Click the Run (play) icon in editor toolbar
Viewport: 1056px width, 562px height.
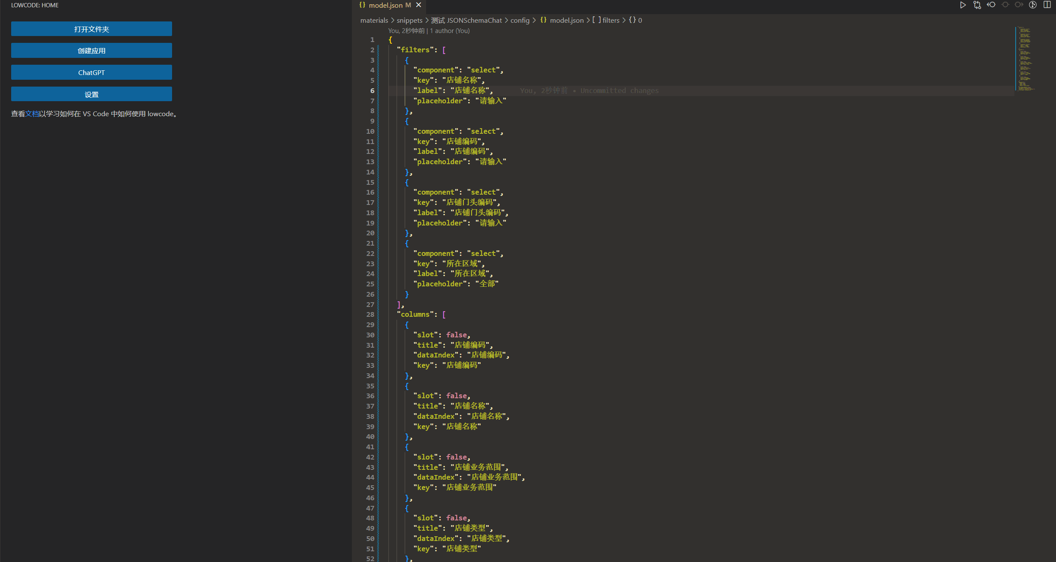962,5
